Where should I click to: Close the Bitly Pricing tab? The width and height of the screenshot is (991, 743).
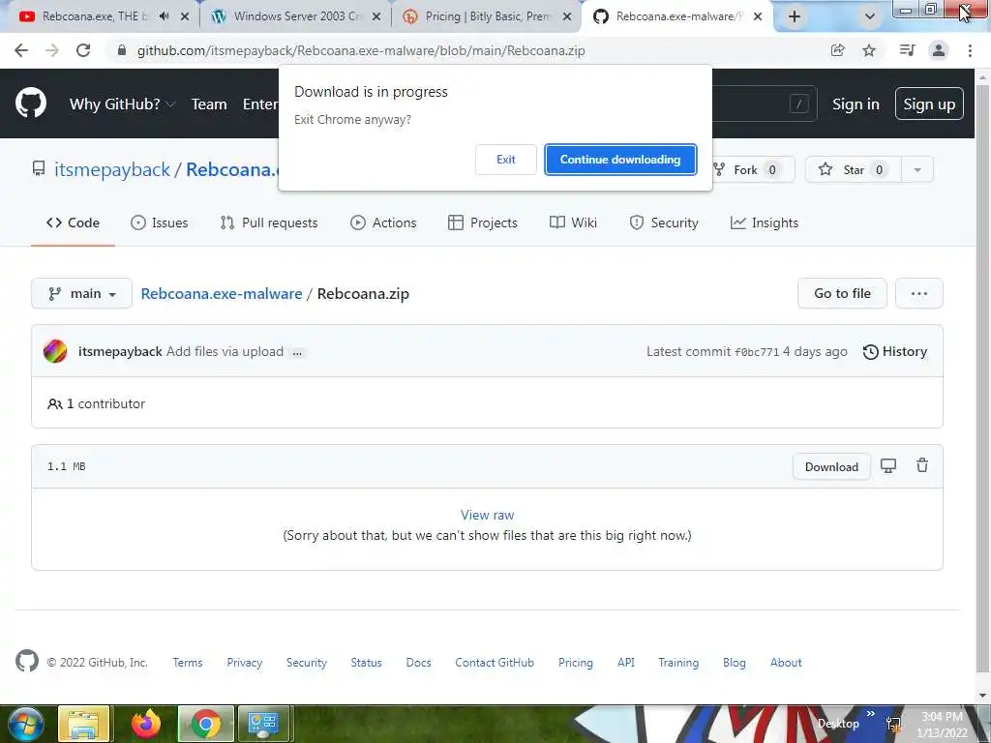(x=567, y=17)
